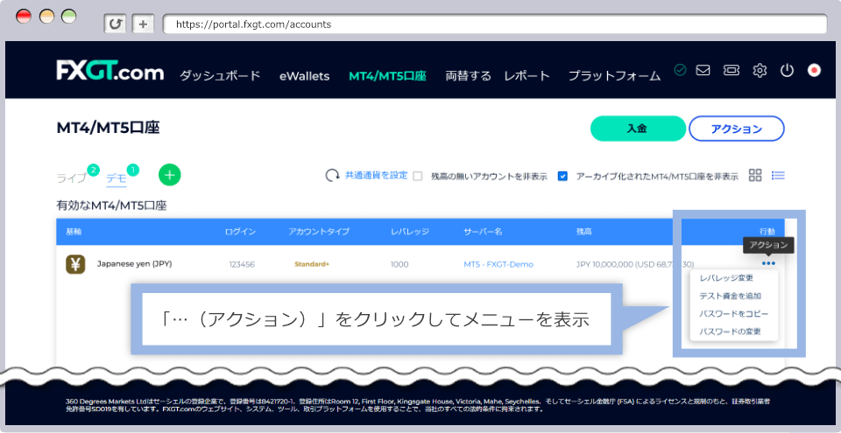841x433 pixels.
Task: Click the green verification checkmark icon
Action: (681, 70)
